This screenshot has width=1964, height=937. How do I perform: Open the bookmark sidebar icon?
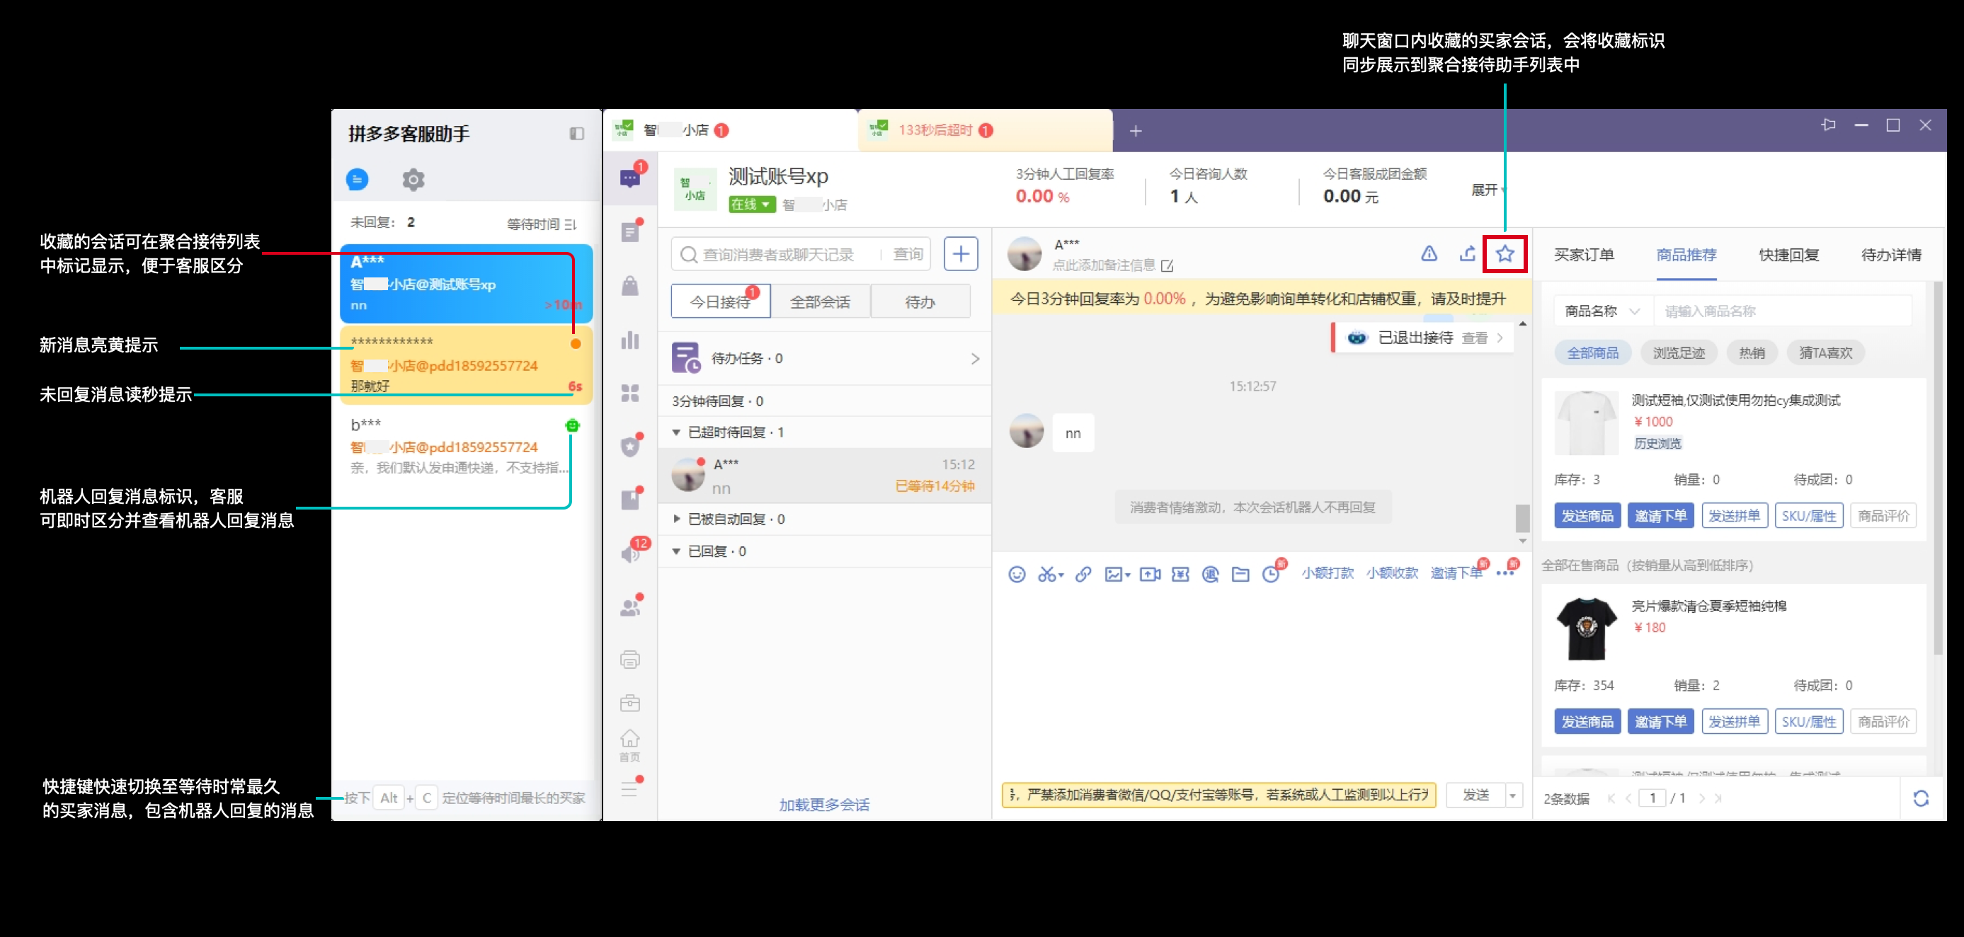point(629,500)
